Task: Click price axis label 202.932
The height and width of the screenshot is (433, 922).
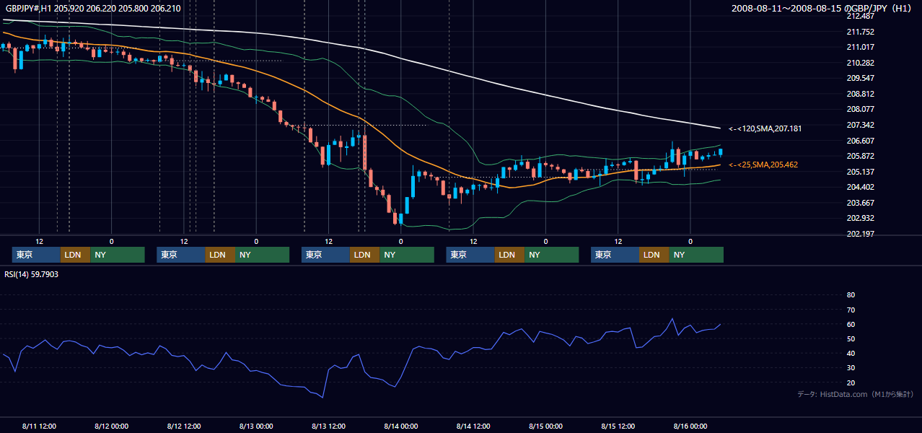Action: pos(861,218)
